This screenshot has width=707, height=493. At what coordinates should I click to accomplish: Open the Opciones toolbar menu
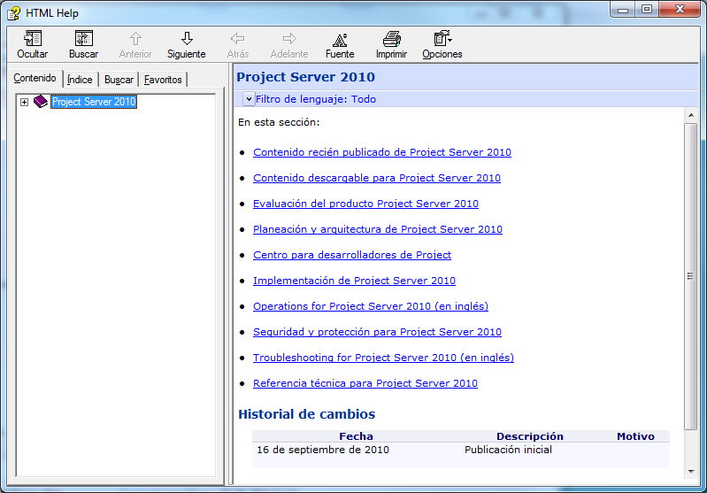[x=442, y=44]
